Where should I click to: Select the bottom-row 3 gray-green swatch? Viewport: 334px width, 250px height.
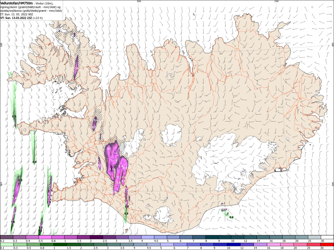(114, 245)
